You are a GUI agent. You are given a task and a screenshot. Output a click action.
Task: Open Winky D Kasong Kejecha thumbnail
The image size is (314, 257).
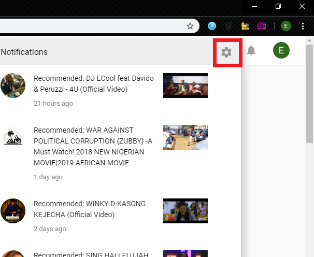(x=185, y=211)
